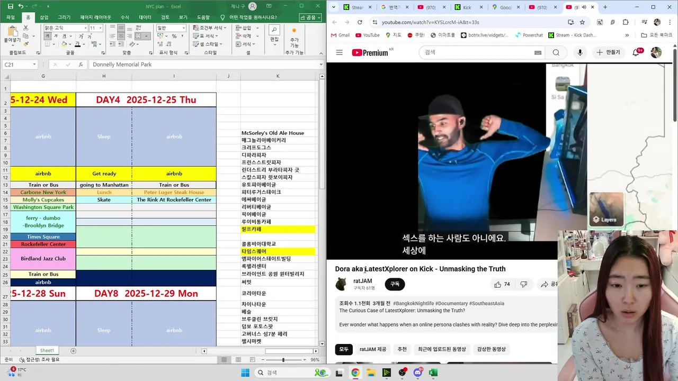The width and height of the screenshot is (678, 381).
Task: Select cell Birdland Jazz Club
Action: pos(43,259)
